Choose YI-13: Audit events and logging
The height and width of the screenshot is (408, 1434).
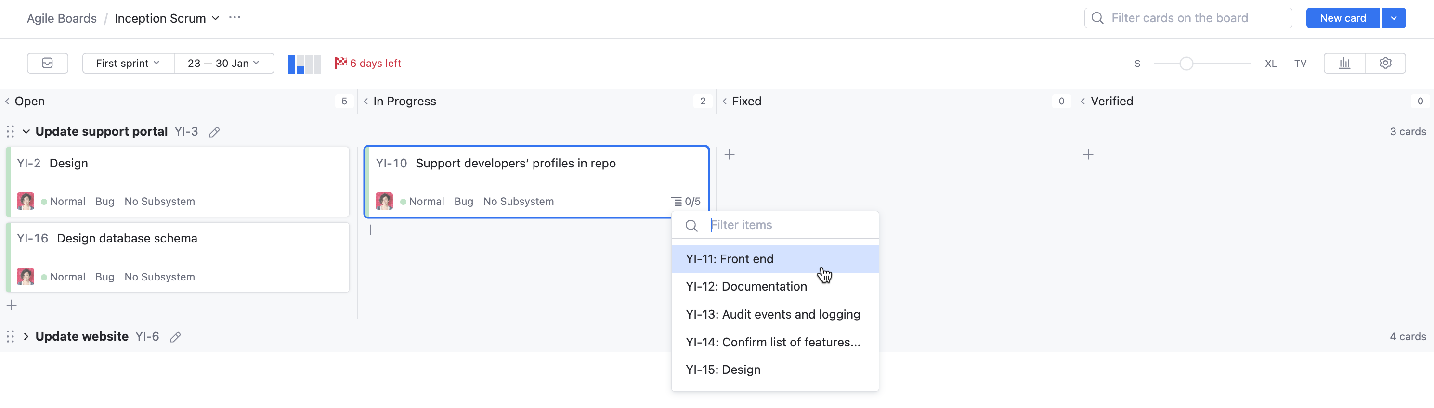pos(772,315)
